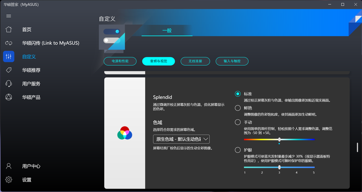362x192 pixels.
Task: Click the Home (首页) house icon
Action: pos(8,30)
